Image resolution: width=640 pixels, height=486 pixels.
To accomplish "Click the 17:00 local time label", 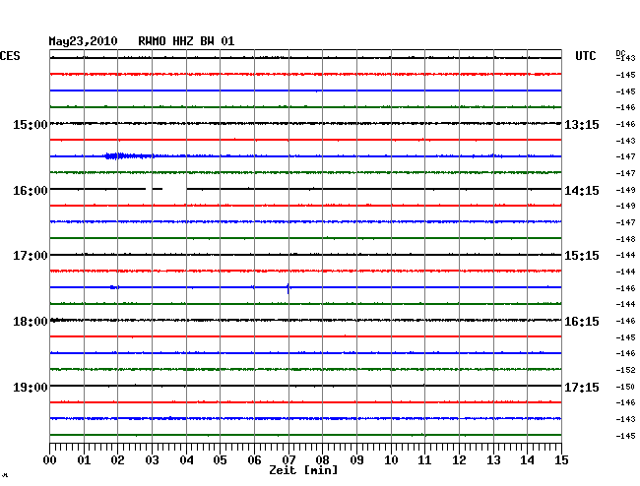I will 31,256.
